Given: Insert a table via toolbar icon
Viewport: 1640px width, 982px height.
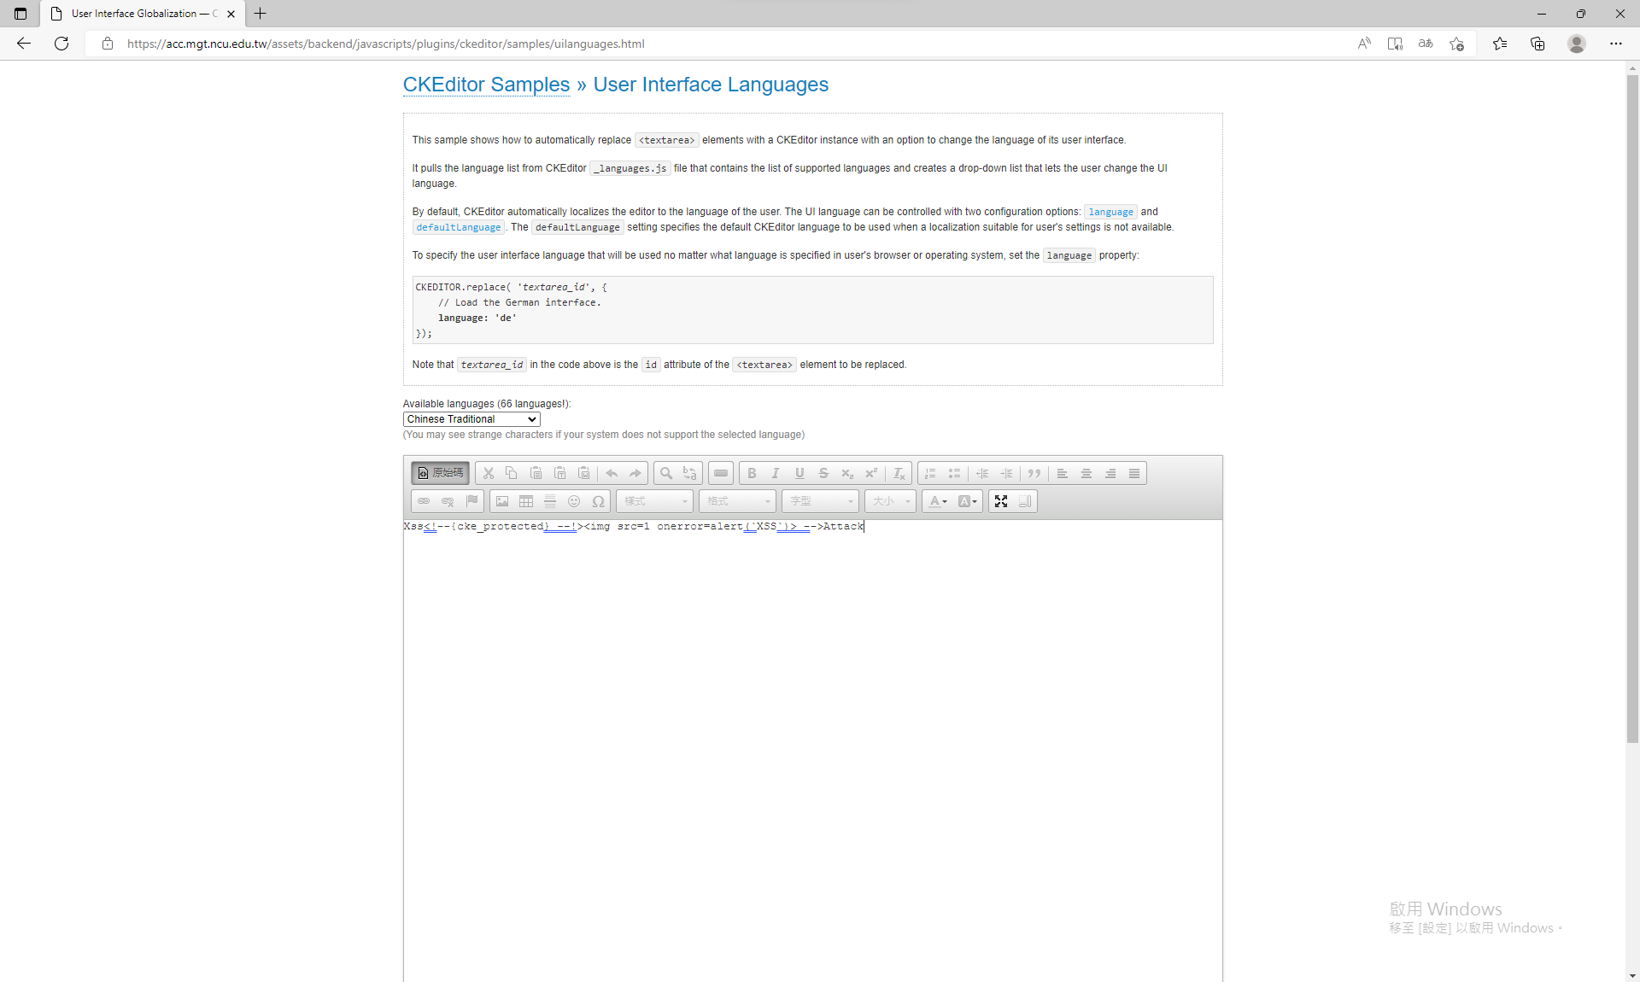Looking at the screenshot, I should pos(526,501).
